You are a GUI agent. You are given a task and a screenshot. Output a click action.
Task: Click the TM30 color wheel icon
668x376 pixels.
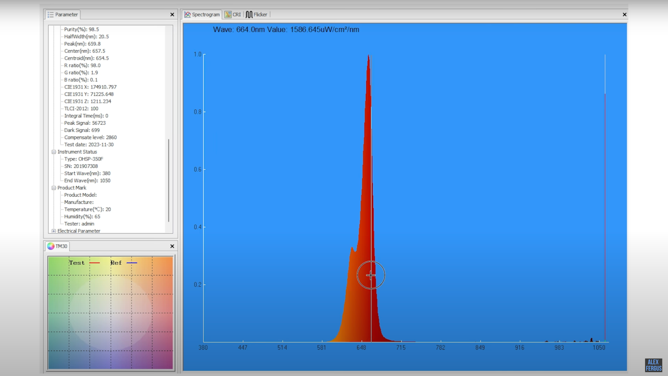(51, 246)
